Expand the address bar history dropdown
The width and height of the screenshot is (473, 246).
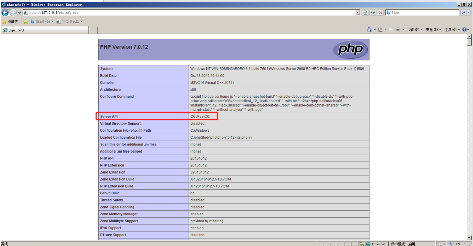point(358,12)
